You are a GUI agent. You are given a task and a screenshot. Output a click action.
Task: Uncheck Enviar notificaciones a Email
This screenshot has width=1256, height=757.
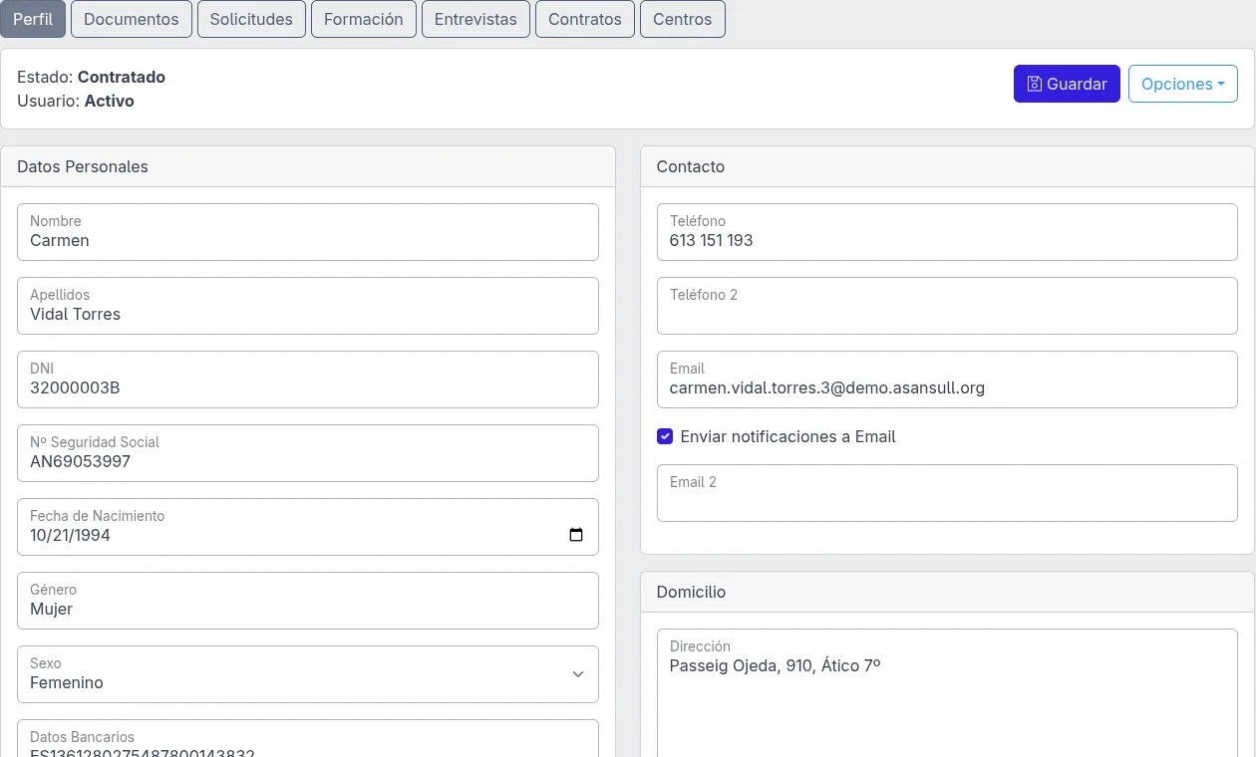[665, 436]
